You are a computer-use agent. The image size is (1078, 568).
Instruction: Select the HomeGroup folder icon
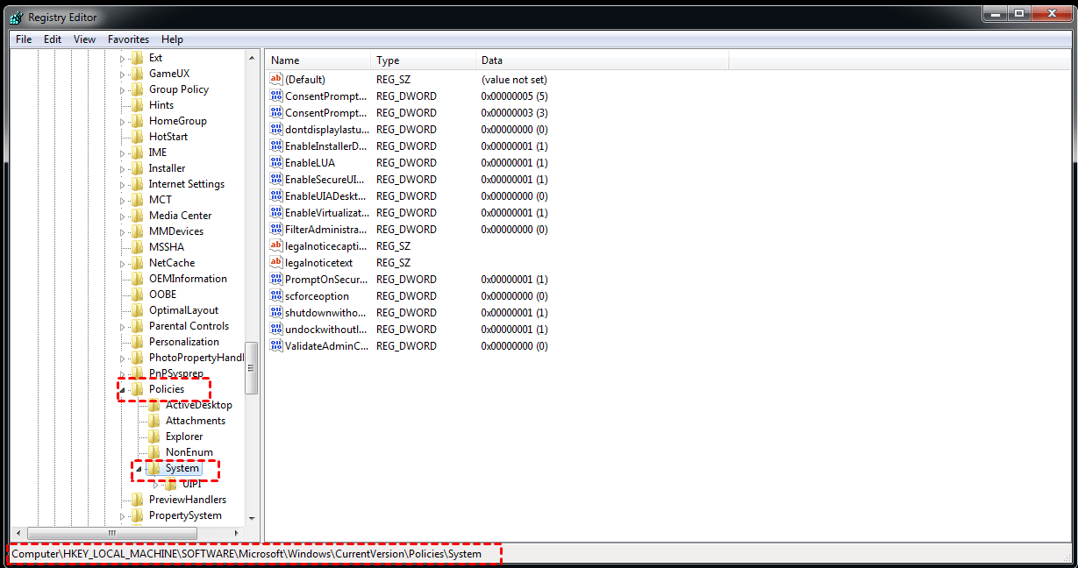click(137, 121)
